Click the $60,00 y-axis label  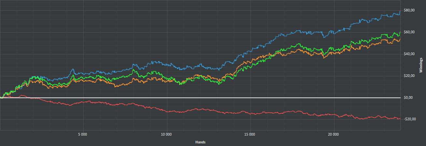point(409,32)
